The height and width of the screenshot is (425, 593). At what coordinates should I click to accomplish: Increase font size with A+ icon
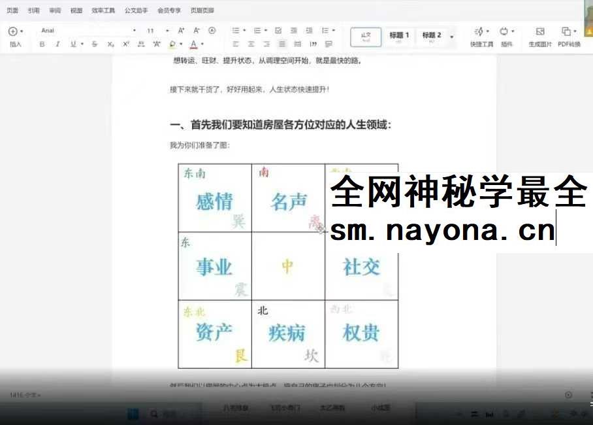pos(181,30)
